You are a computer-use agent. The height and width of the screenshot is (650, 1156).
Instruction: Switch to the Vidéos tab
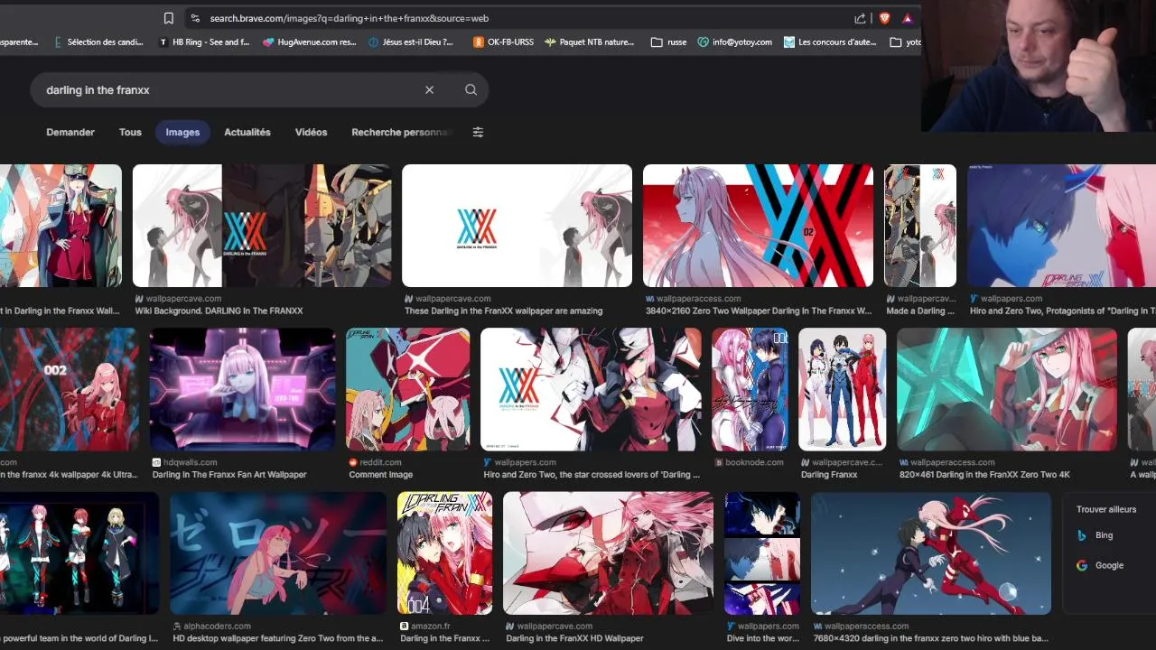pos(311,132)
